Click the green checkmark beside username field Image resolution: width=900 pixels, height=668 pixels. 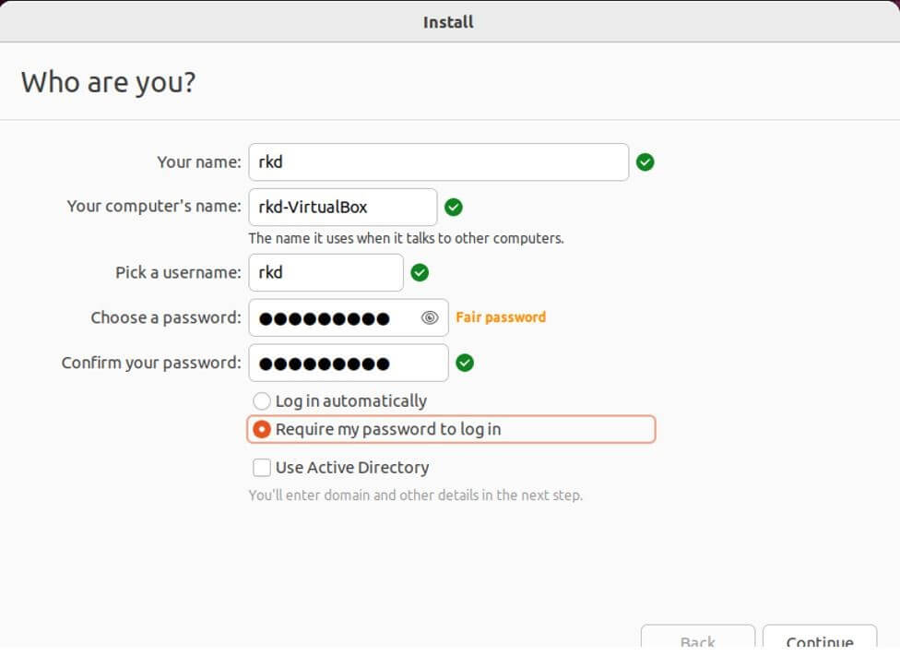[x=420, y=273]
